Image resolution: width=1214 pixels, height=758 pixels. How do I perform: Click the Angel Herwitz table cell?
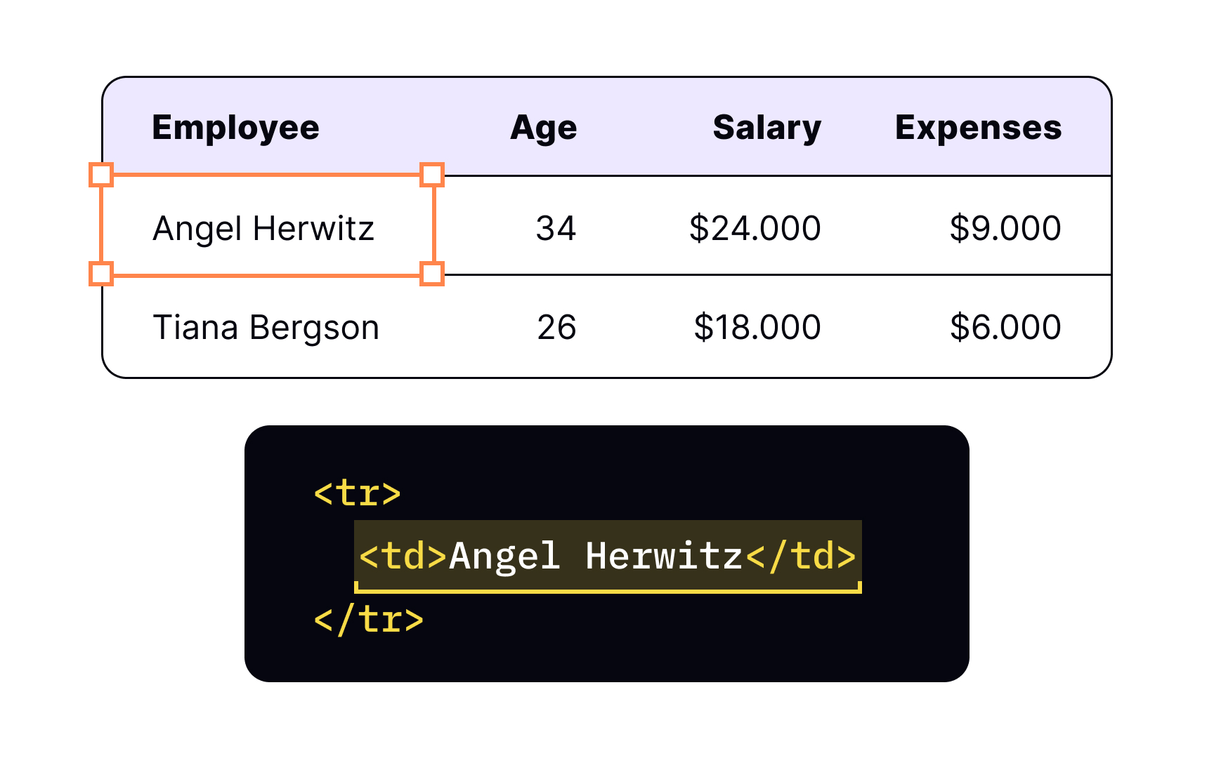coord(263,228)
